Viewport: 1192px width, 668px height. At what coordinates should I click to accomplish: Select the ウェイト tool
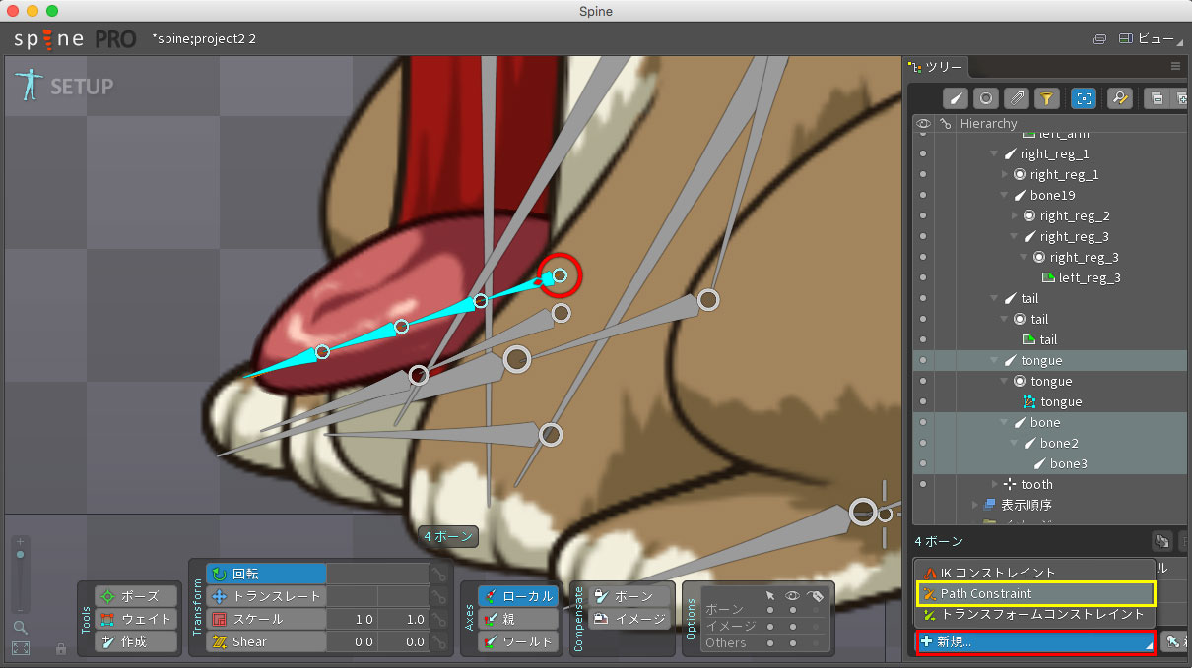click(136, 619)
